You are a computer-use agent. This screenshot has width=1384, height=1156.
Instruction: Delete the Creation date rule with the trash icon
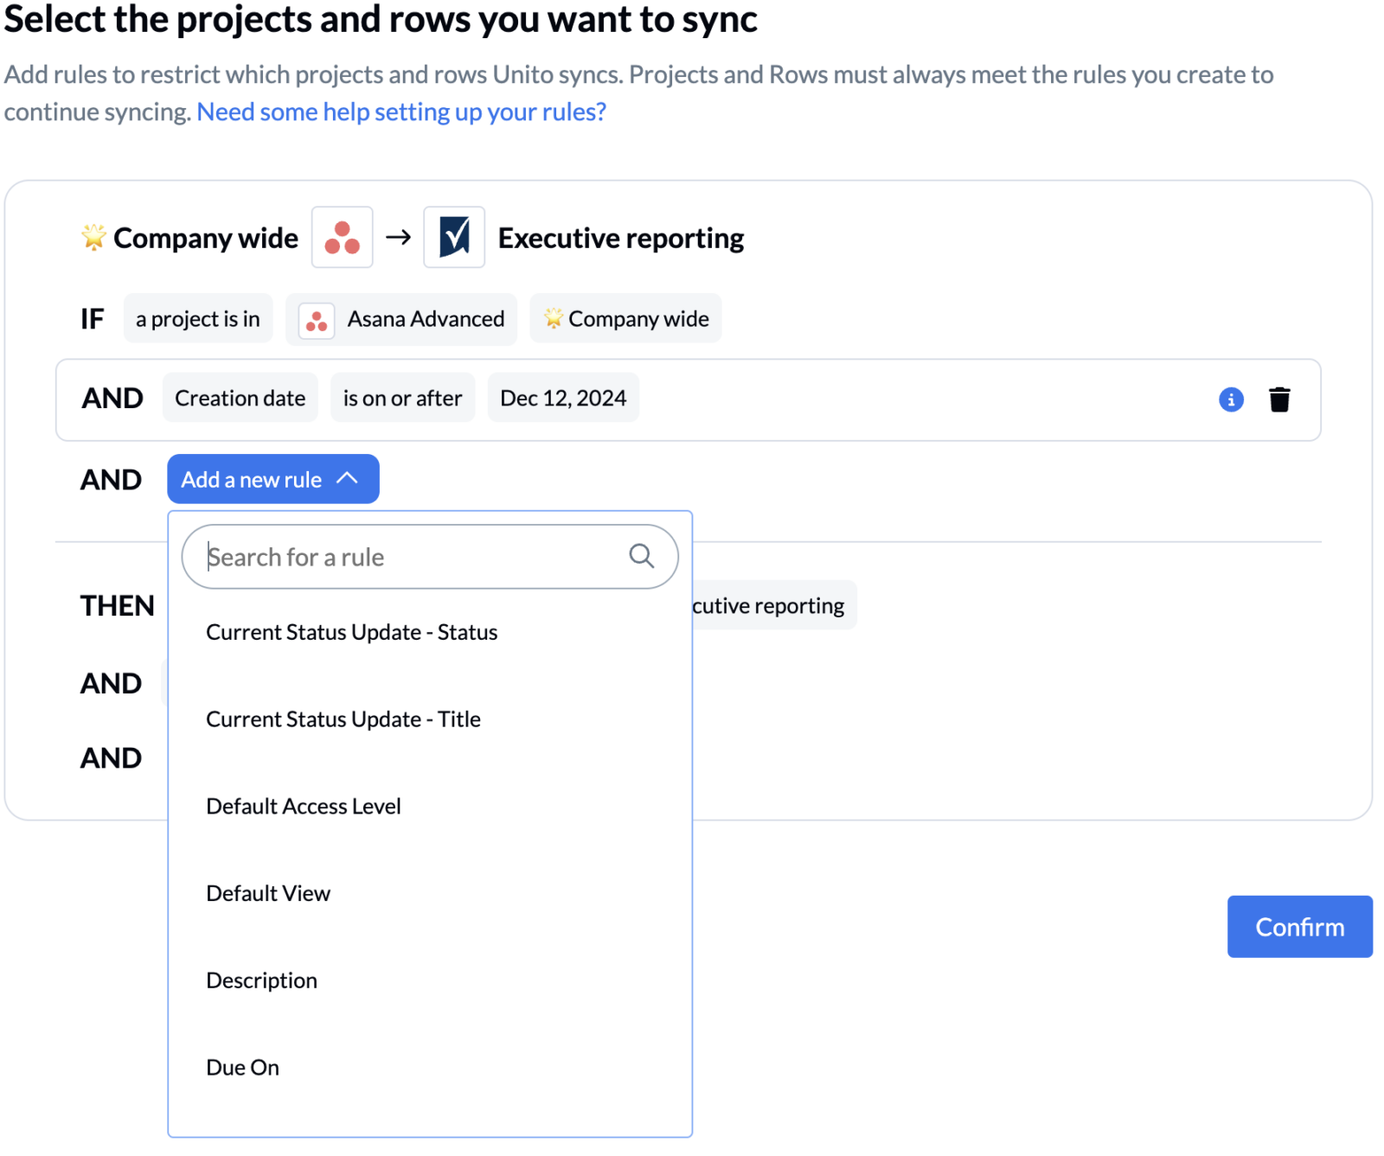[x=1281, y=399]
